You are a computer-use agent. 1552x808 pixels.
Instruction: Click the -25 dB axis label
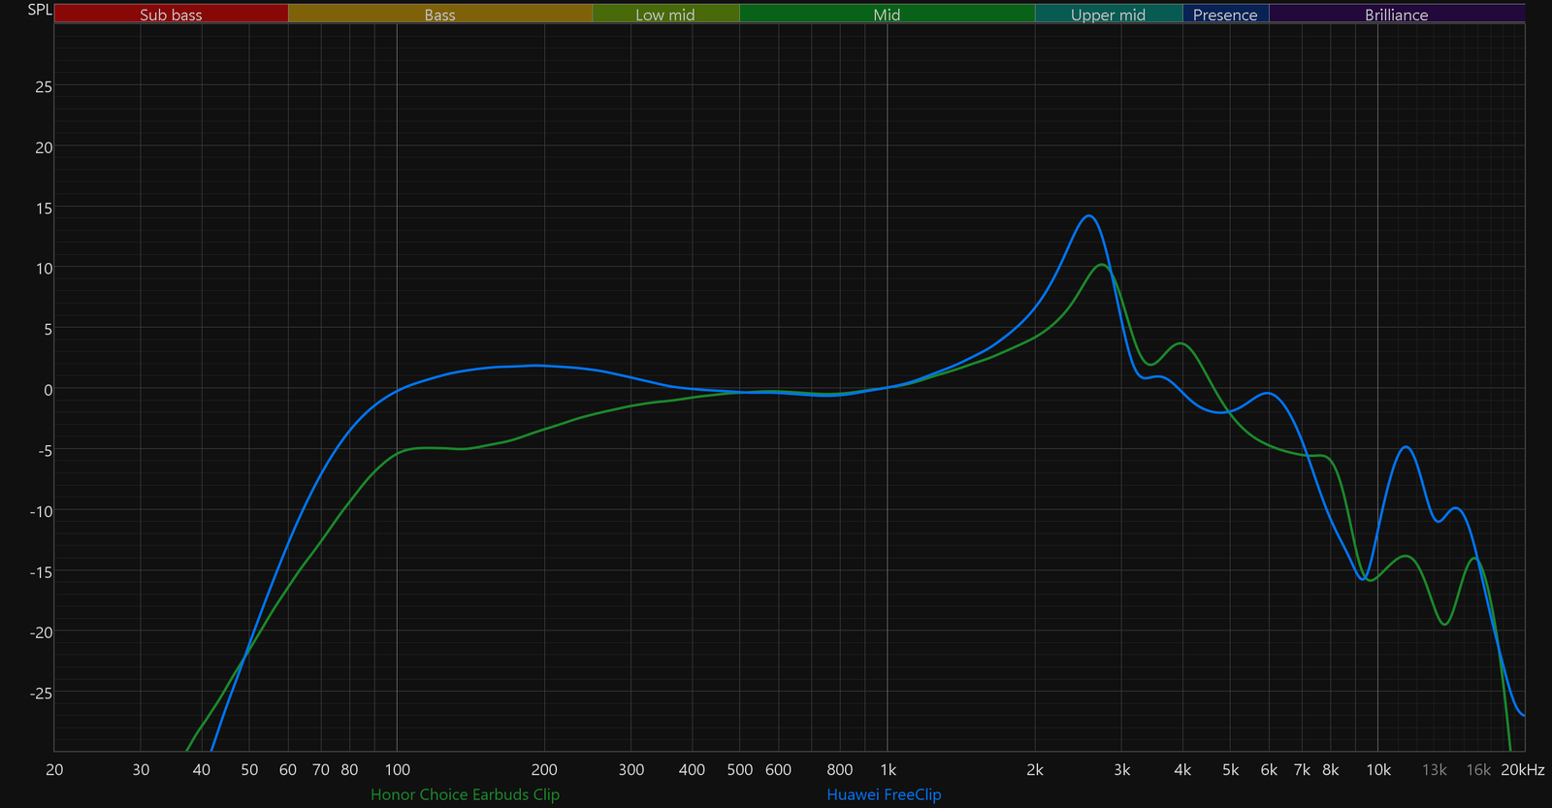[x=41, y=693]
